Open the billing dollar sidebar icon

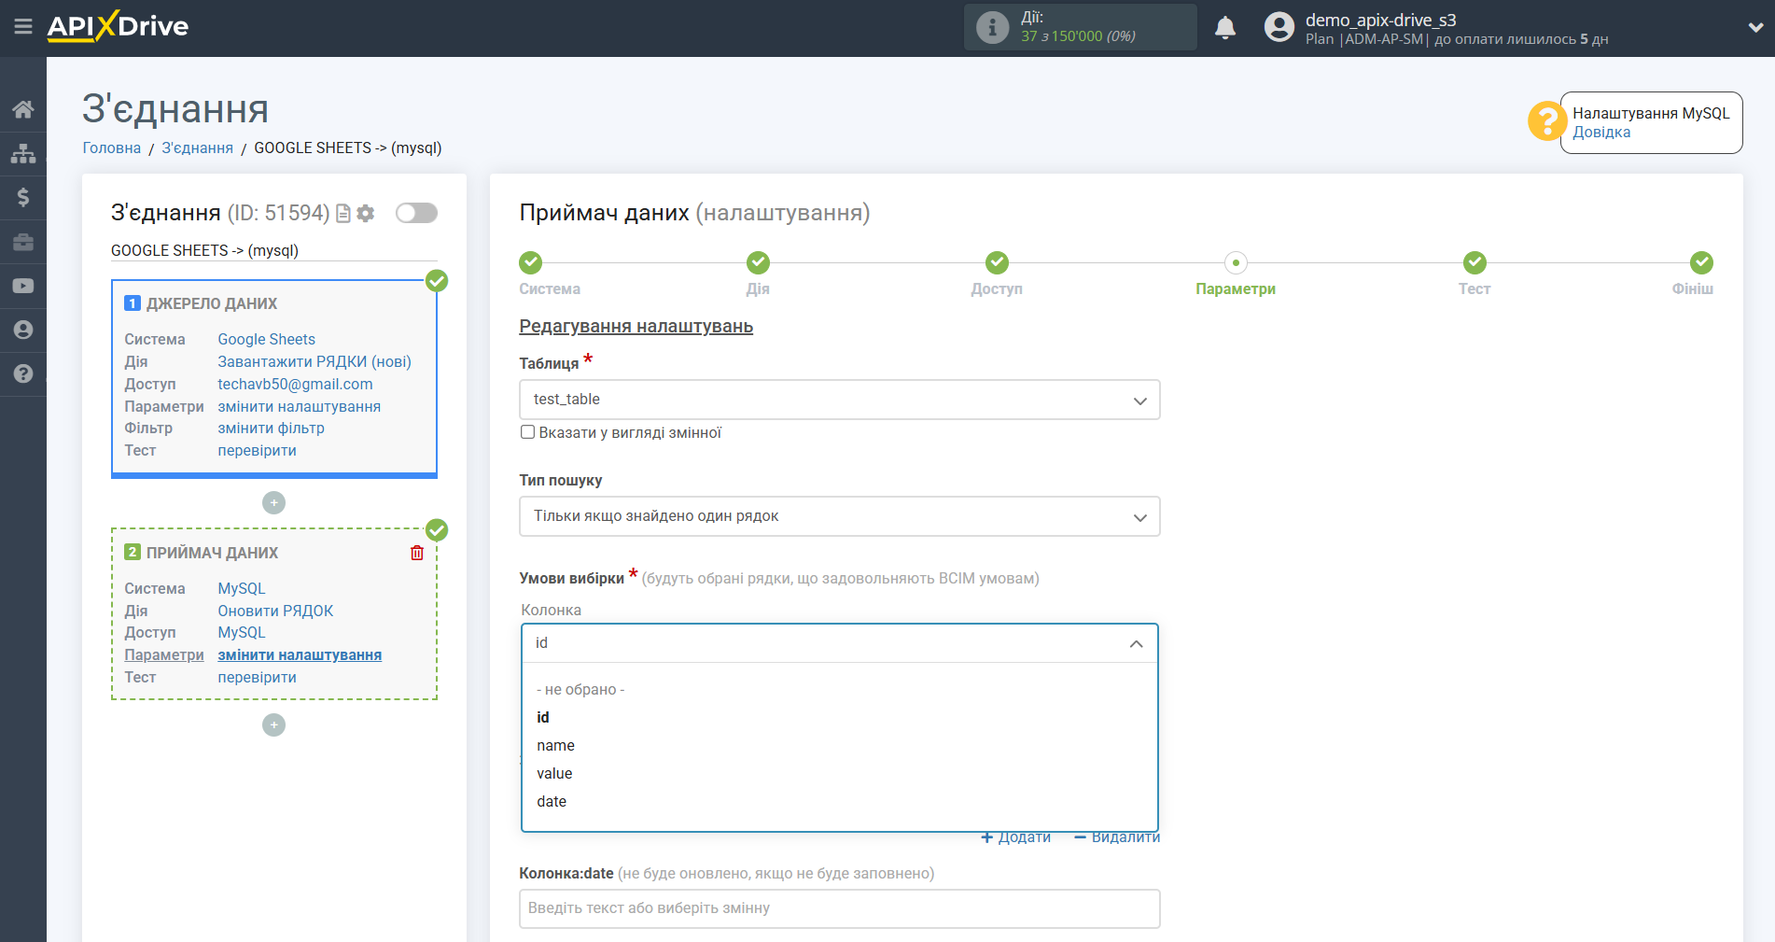pyautogui.click(x=23, y=197)
